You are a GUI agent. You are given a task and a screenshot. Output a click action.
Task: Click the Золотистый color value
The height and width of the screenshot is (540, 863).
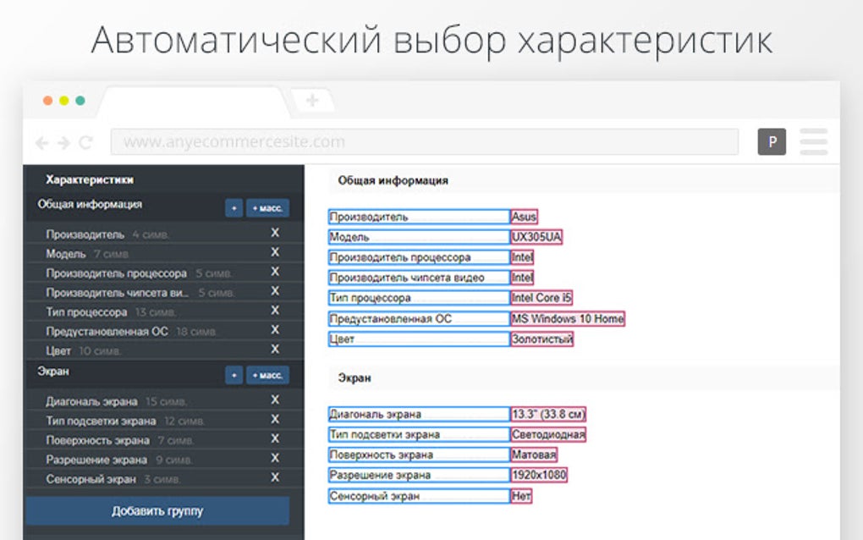click(x=542, y=339)
